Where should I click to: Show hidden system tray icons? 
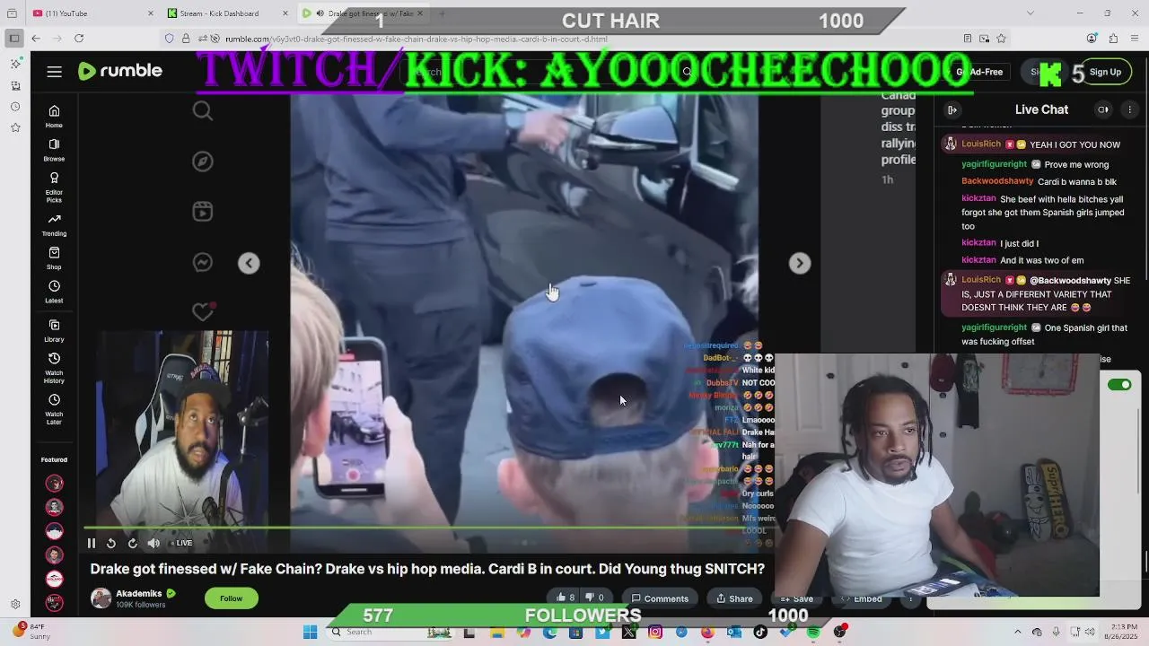pos(1017,633)
